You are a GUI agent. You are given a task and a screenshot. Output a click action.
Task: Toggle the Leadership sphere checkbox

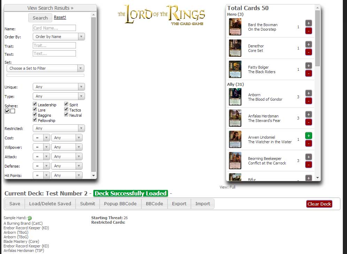35,104
